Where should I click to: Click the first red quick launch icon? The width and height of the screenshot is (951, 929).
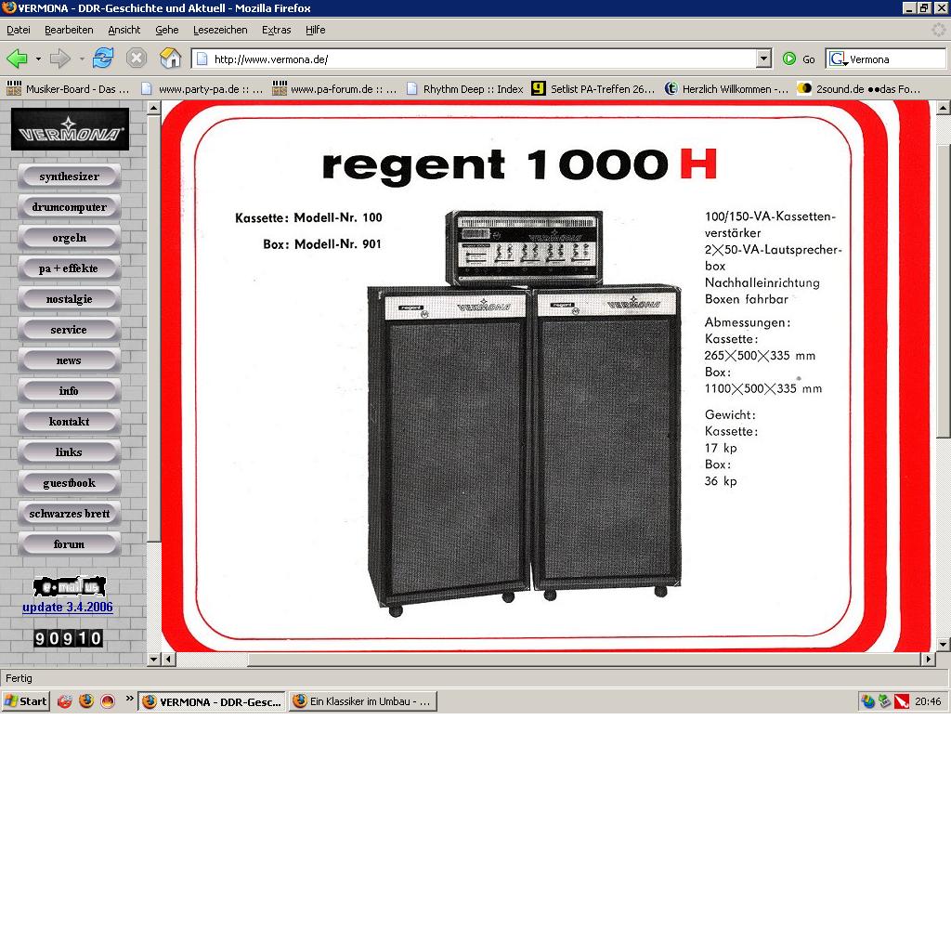point(65,701)
